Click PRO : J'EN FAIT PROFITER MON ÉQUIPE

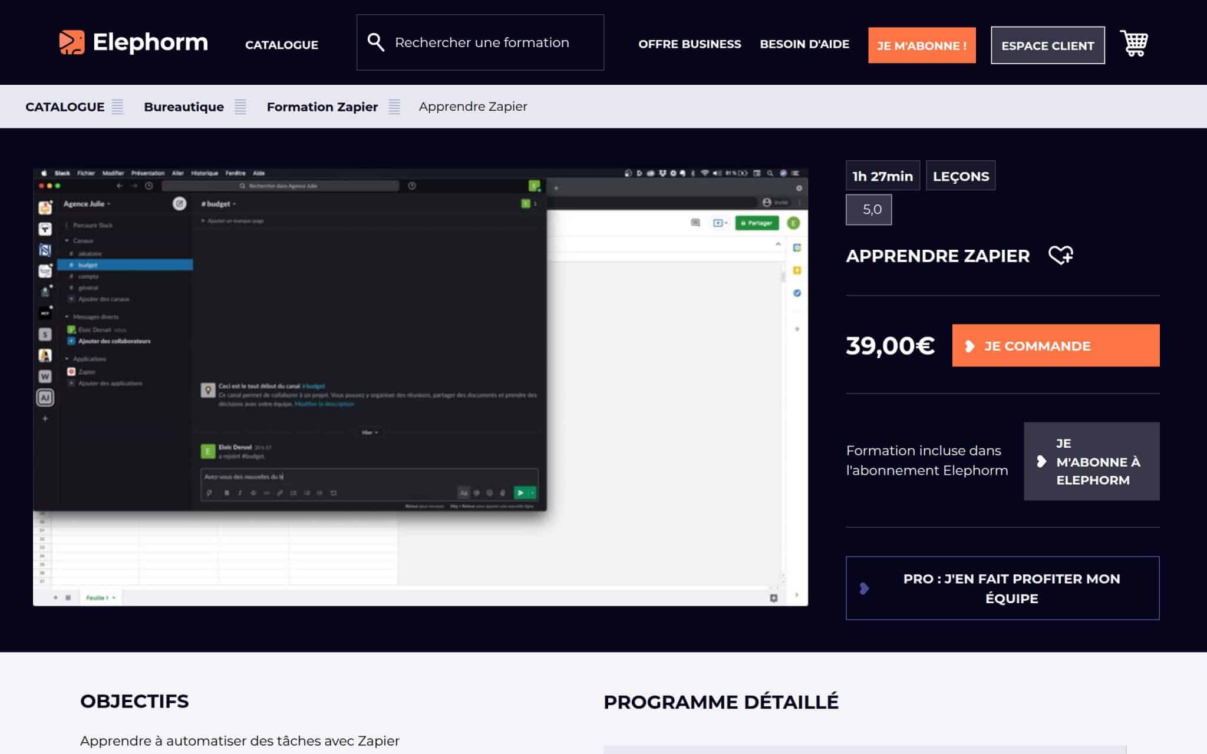[x=1002, y=588]
